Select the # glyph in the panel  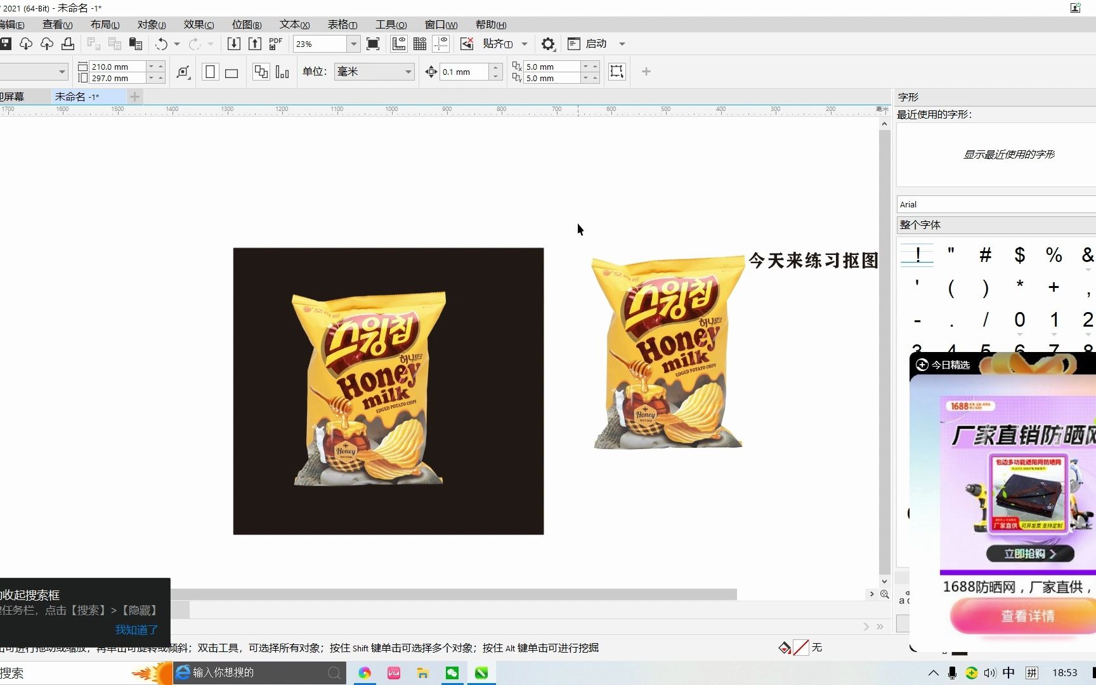985,255
